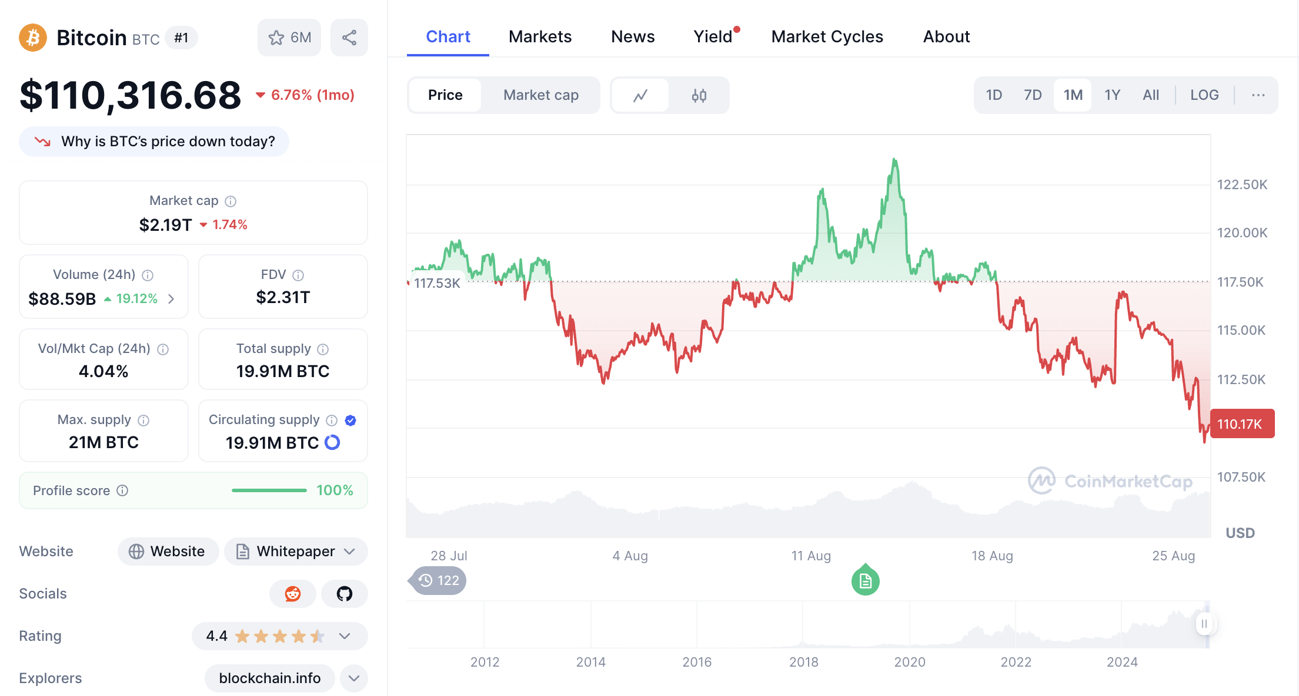
Task: Set chart range to 1M
Action: coord(1073,95)
